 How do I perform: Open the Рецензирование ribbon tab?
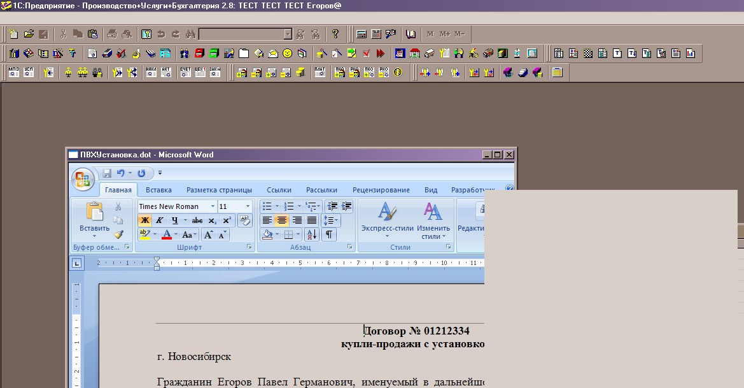(x=381, y=190)
